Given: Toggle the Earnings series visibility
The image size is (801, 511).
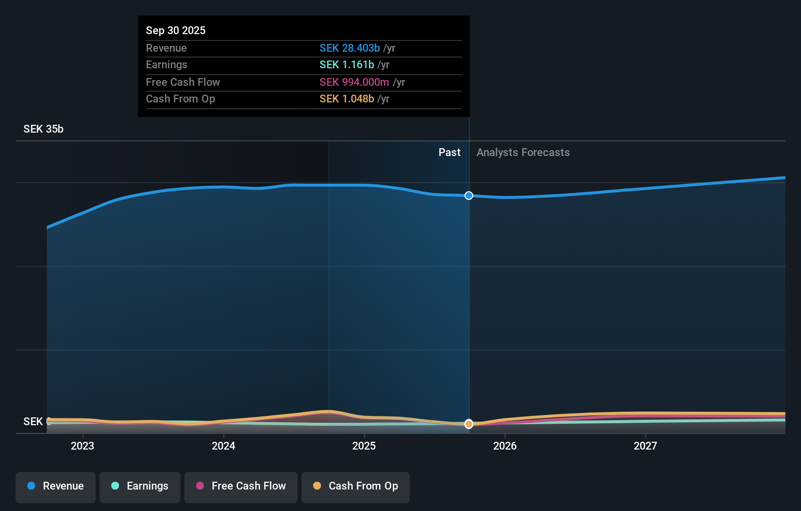Looking at the screenshot, I should coord(140,487).
